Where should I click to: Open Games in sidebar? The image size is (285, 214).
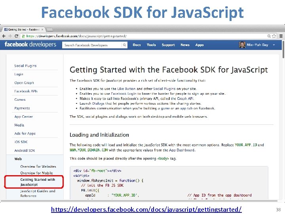click(x=20, y=99)
